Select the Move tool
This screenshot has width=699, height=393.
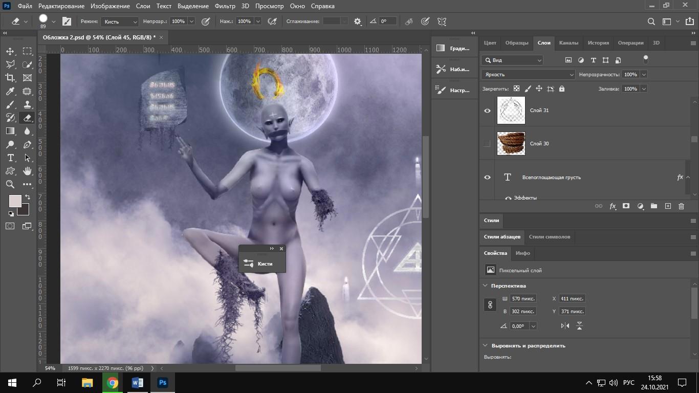[x=10, y=51]
